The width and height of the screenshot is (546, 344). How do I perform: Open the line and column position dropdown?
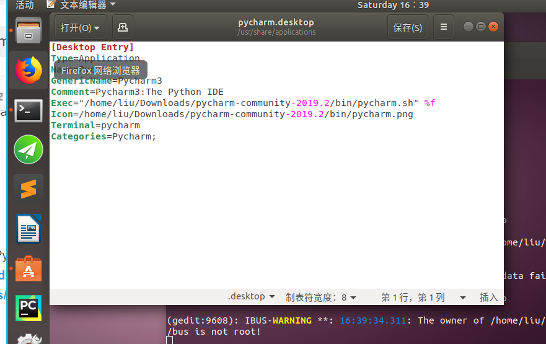click(x=423, y=298)
